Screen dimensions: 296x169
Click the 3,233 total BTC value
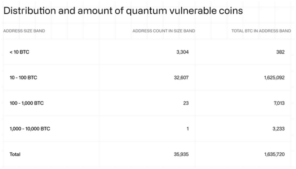(278, 129)
